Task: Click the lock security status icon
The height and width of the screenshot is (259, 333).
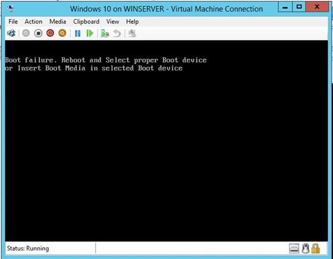Action: [x=315, y=248]
